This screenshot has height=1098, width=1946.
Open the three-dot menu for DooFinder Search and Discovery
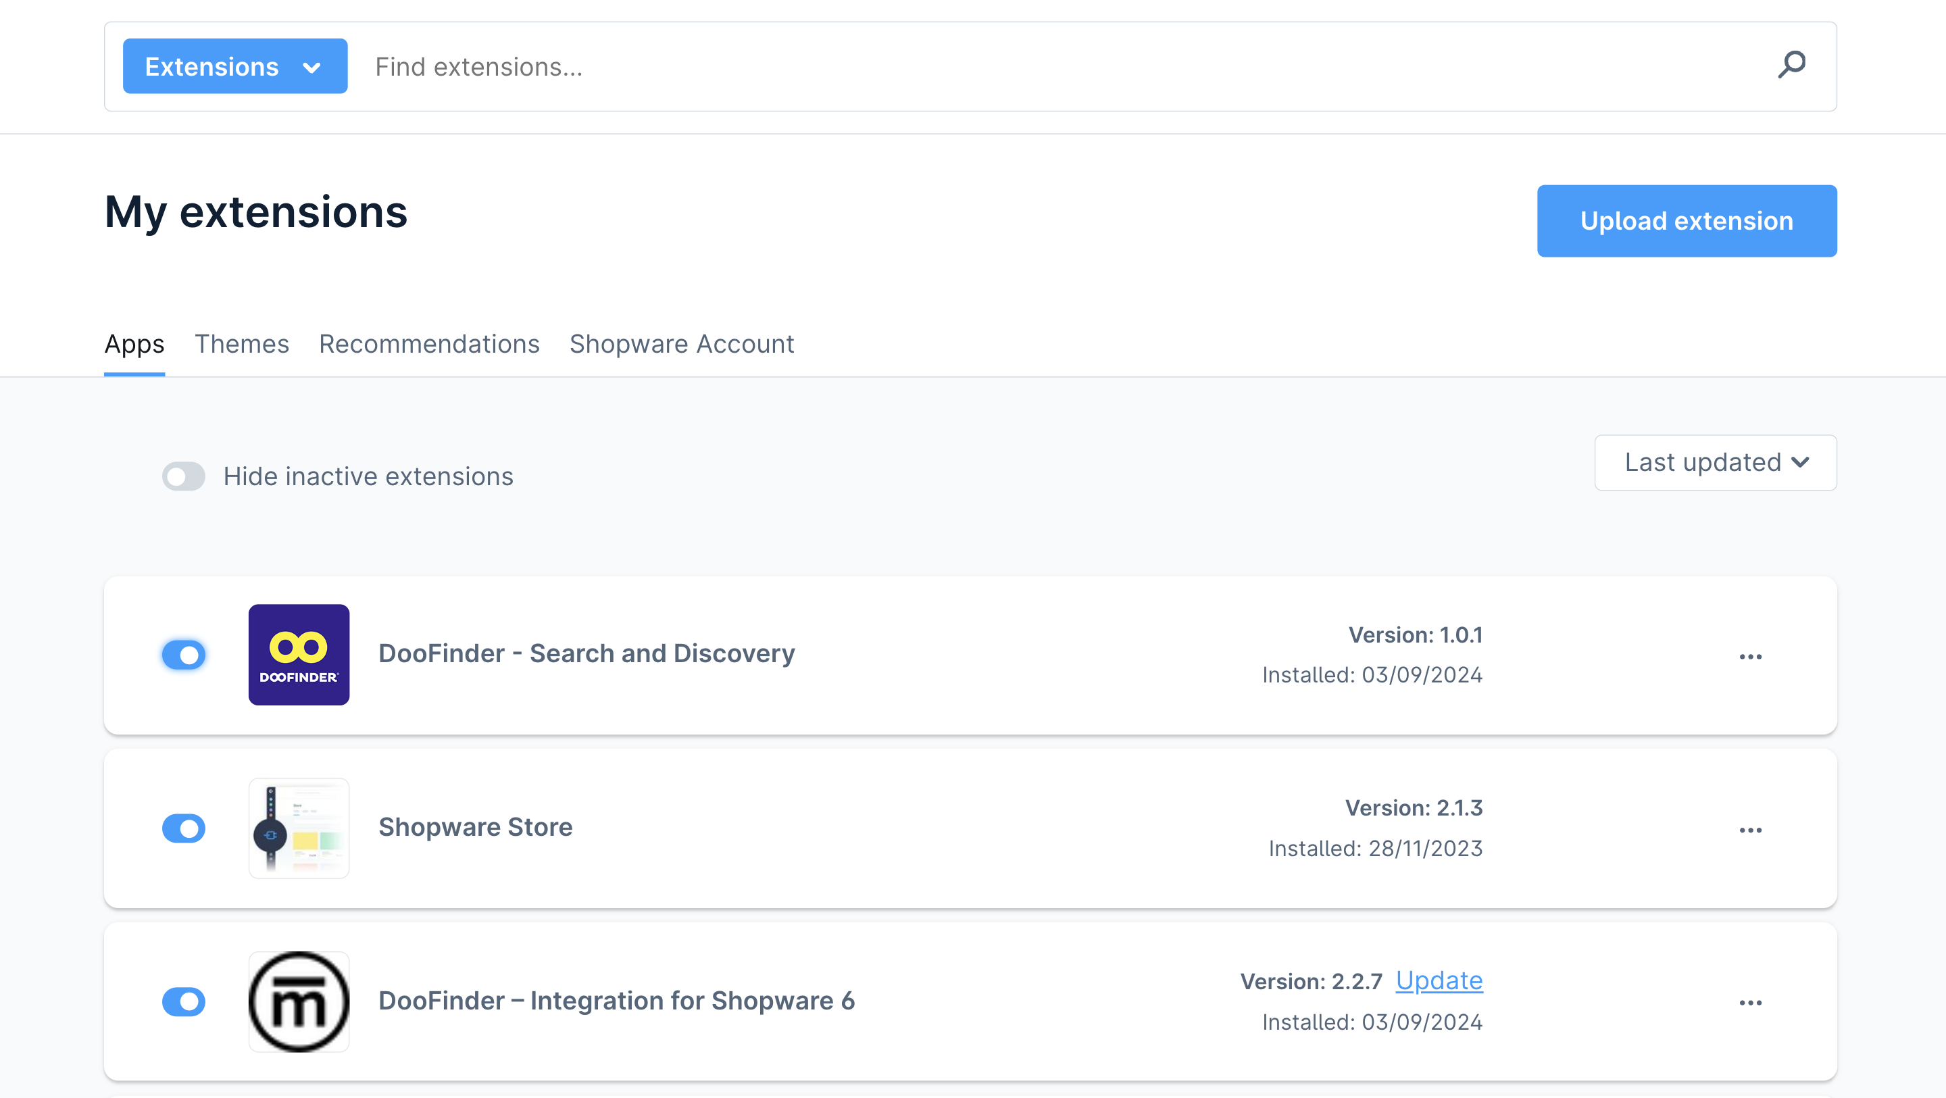[x=1750, y=657]
